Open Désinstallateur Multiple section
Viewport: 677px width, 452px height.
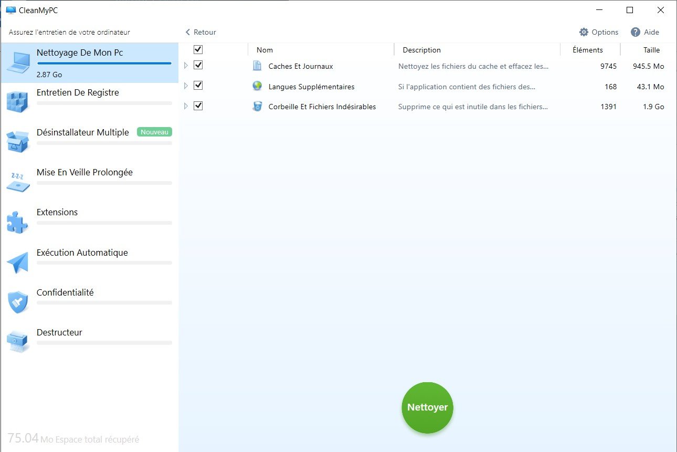[90, 142]
